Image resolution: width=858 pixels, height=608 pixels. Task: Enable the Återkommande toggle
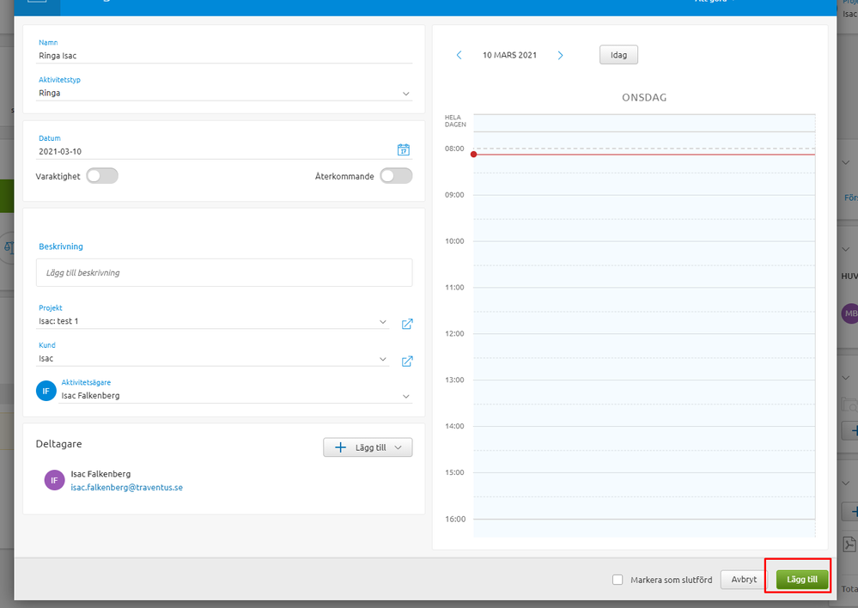396,176
